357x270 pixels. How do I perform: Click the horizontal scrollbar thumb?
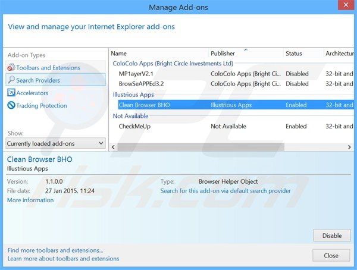click(201, 147)
